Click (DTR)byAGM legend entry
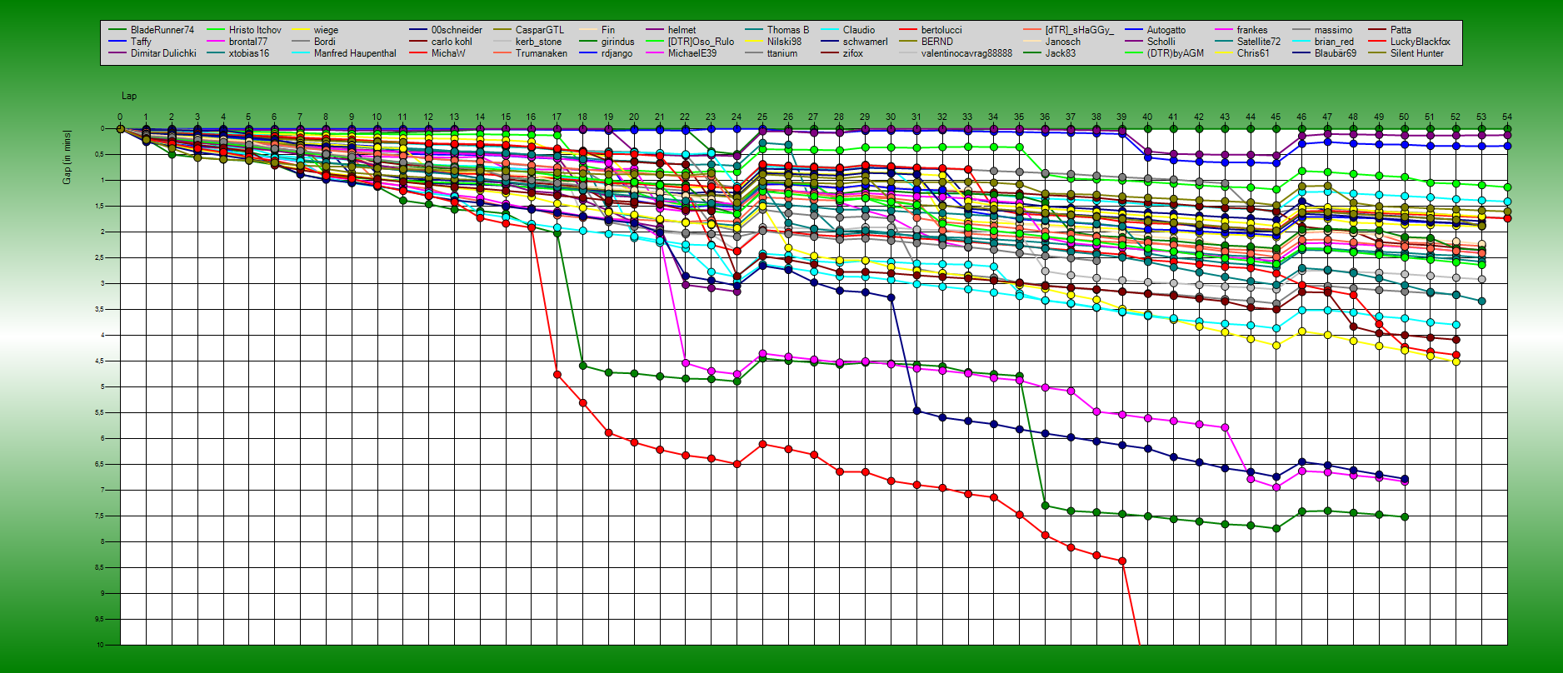 pyautogui.click(x=1176, y=53)
